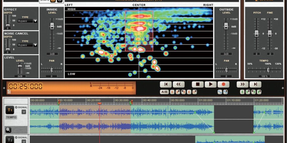The width and height of the screenshot is (287, 143).
Task: Start playback with the Play button
Action: 210,84
